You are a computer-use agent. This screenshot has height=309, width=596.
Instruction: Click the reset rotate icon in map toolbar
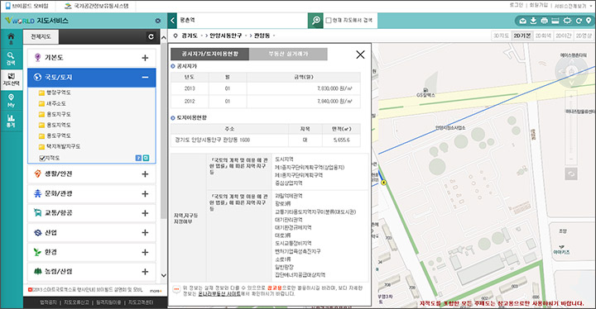pos(579,21)
